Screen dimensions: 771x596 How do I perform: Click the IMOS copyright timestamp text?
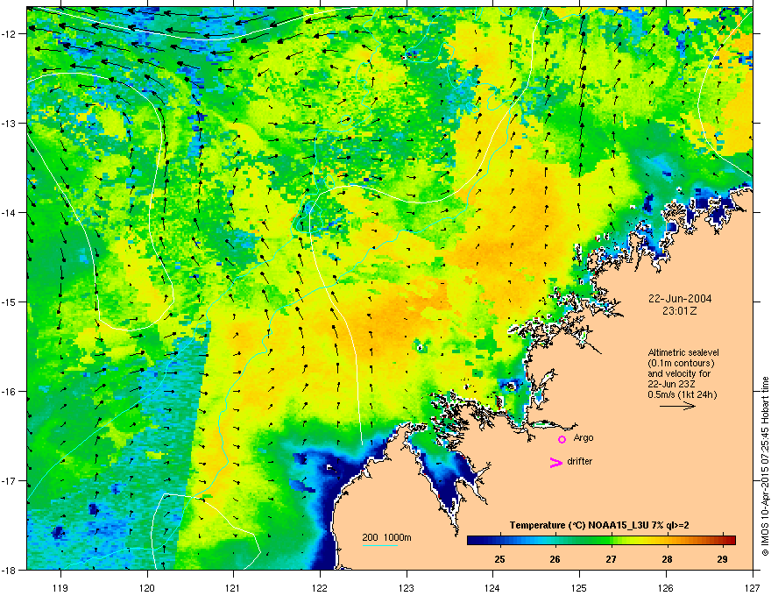(765, 466)
